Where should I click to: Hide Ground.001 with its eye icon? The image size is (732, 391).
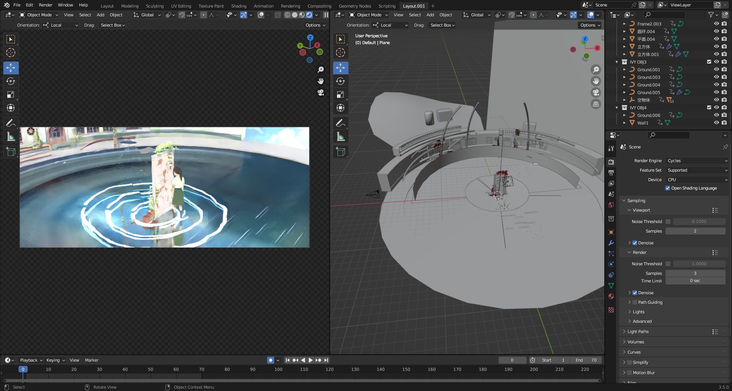[x=716, y=69]
